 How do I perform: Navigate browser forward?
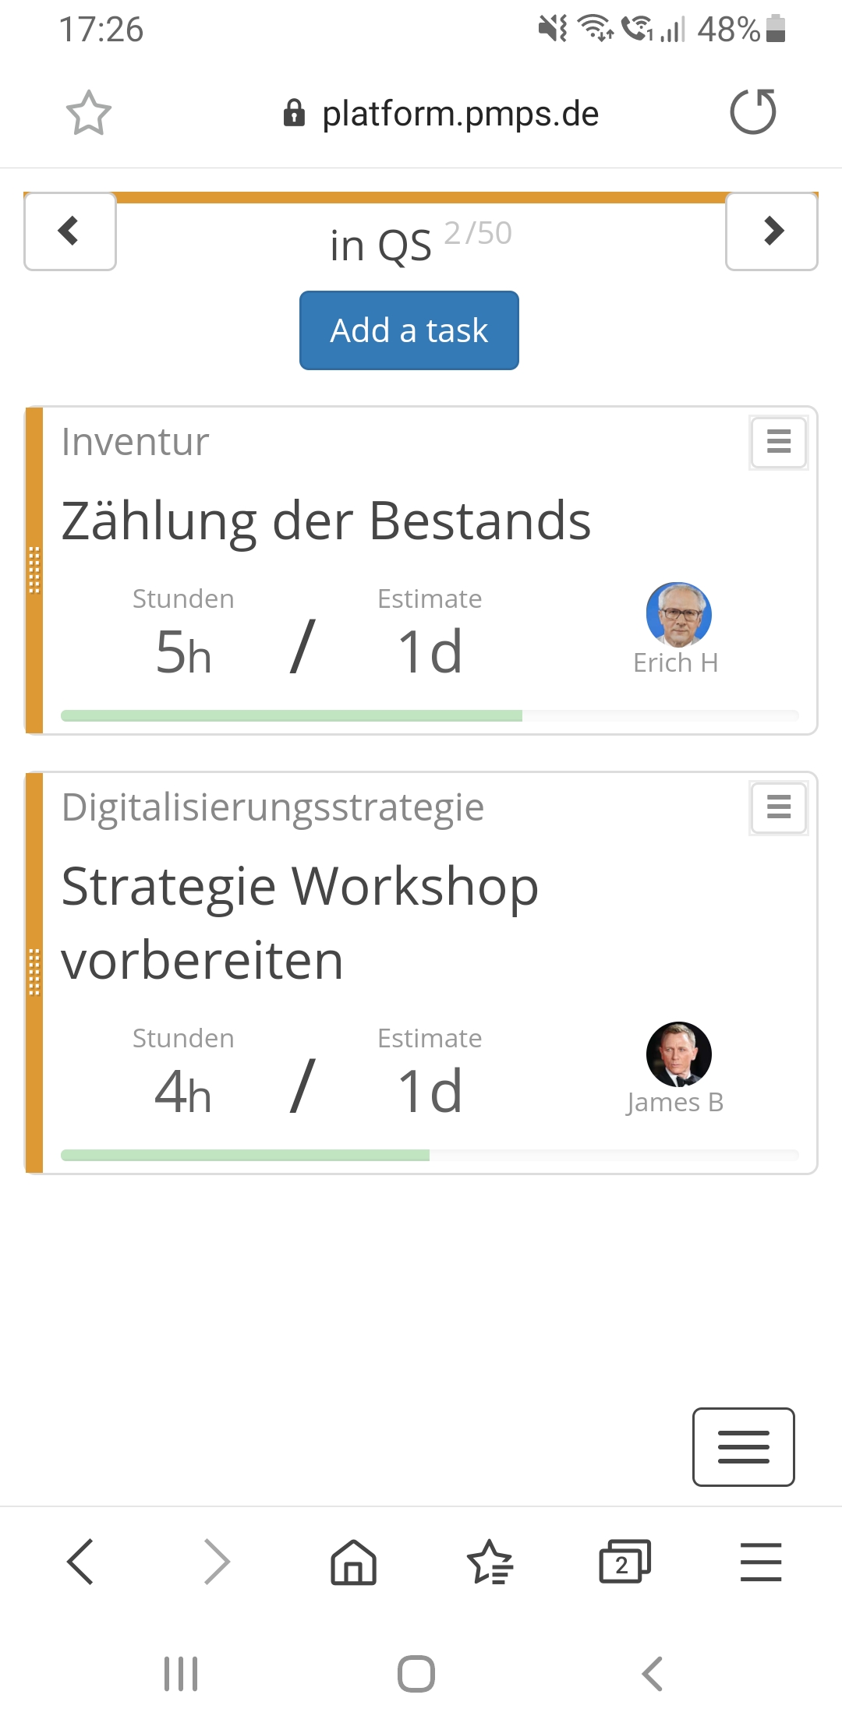pyautogui.click(x=217, y=1562)
